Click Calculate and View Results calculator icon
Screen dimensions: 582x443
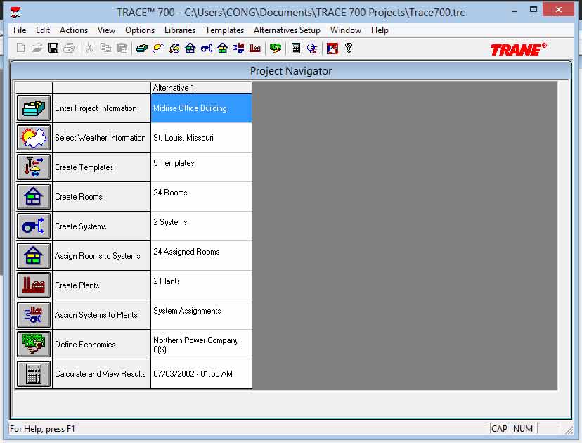tap(33, 374)
